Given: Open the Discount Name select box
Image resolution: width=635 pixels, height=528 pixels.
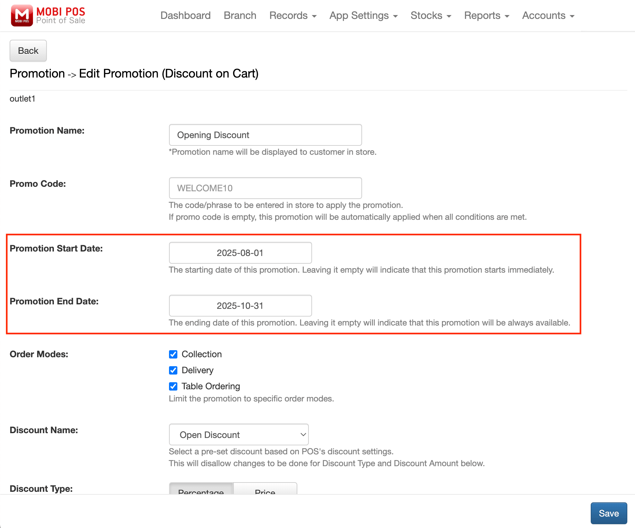Looking at the screenshot, I should coord(239,434).
